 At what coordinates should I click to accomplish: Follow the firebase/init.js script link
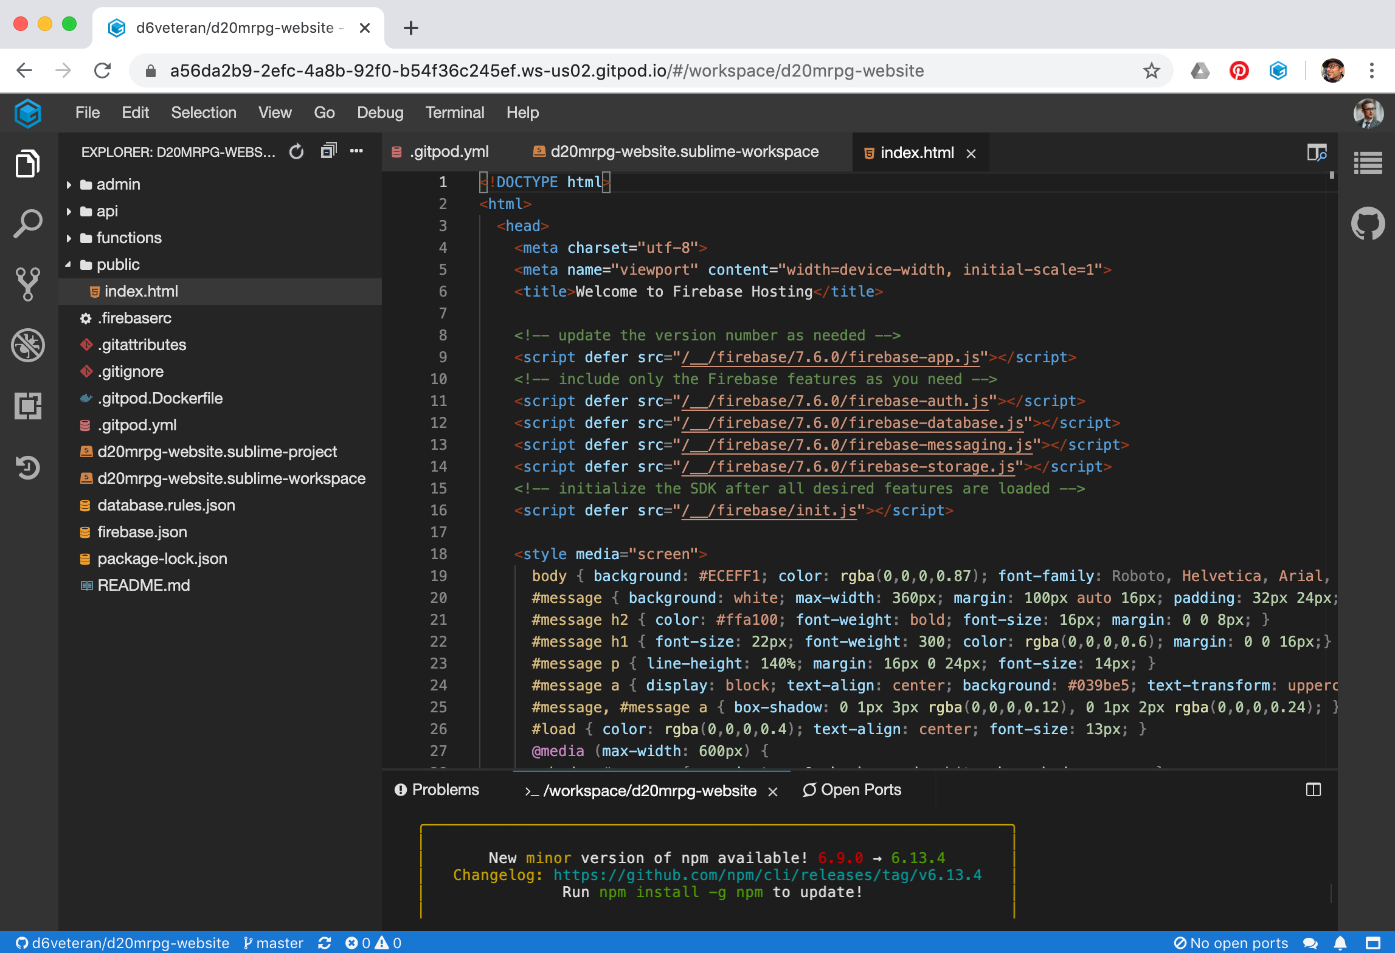pos(769,510)
